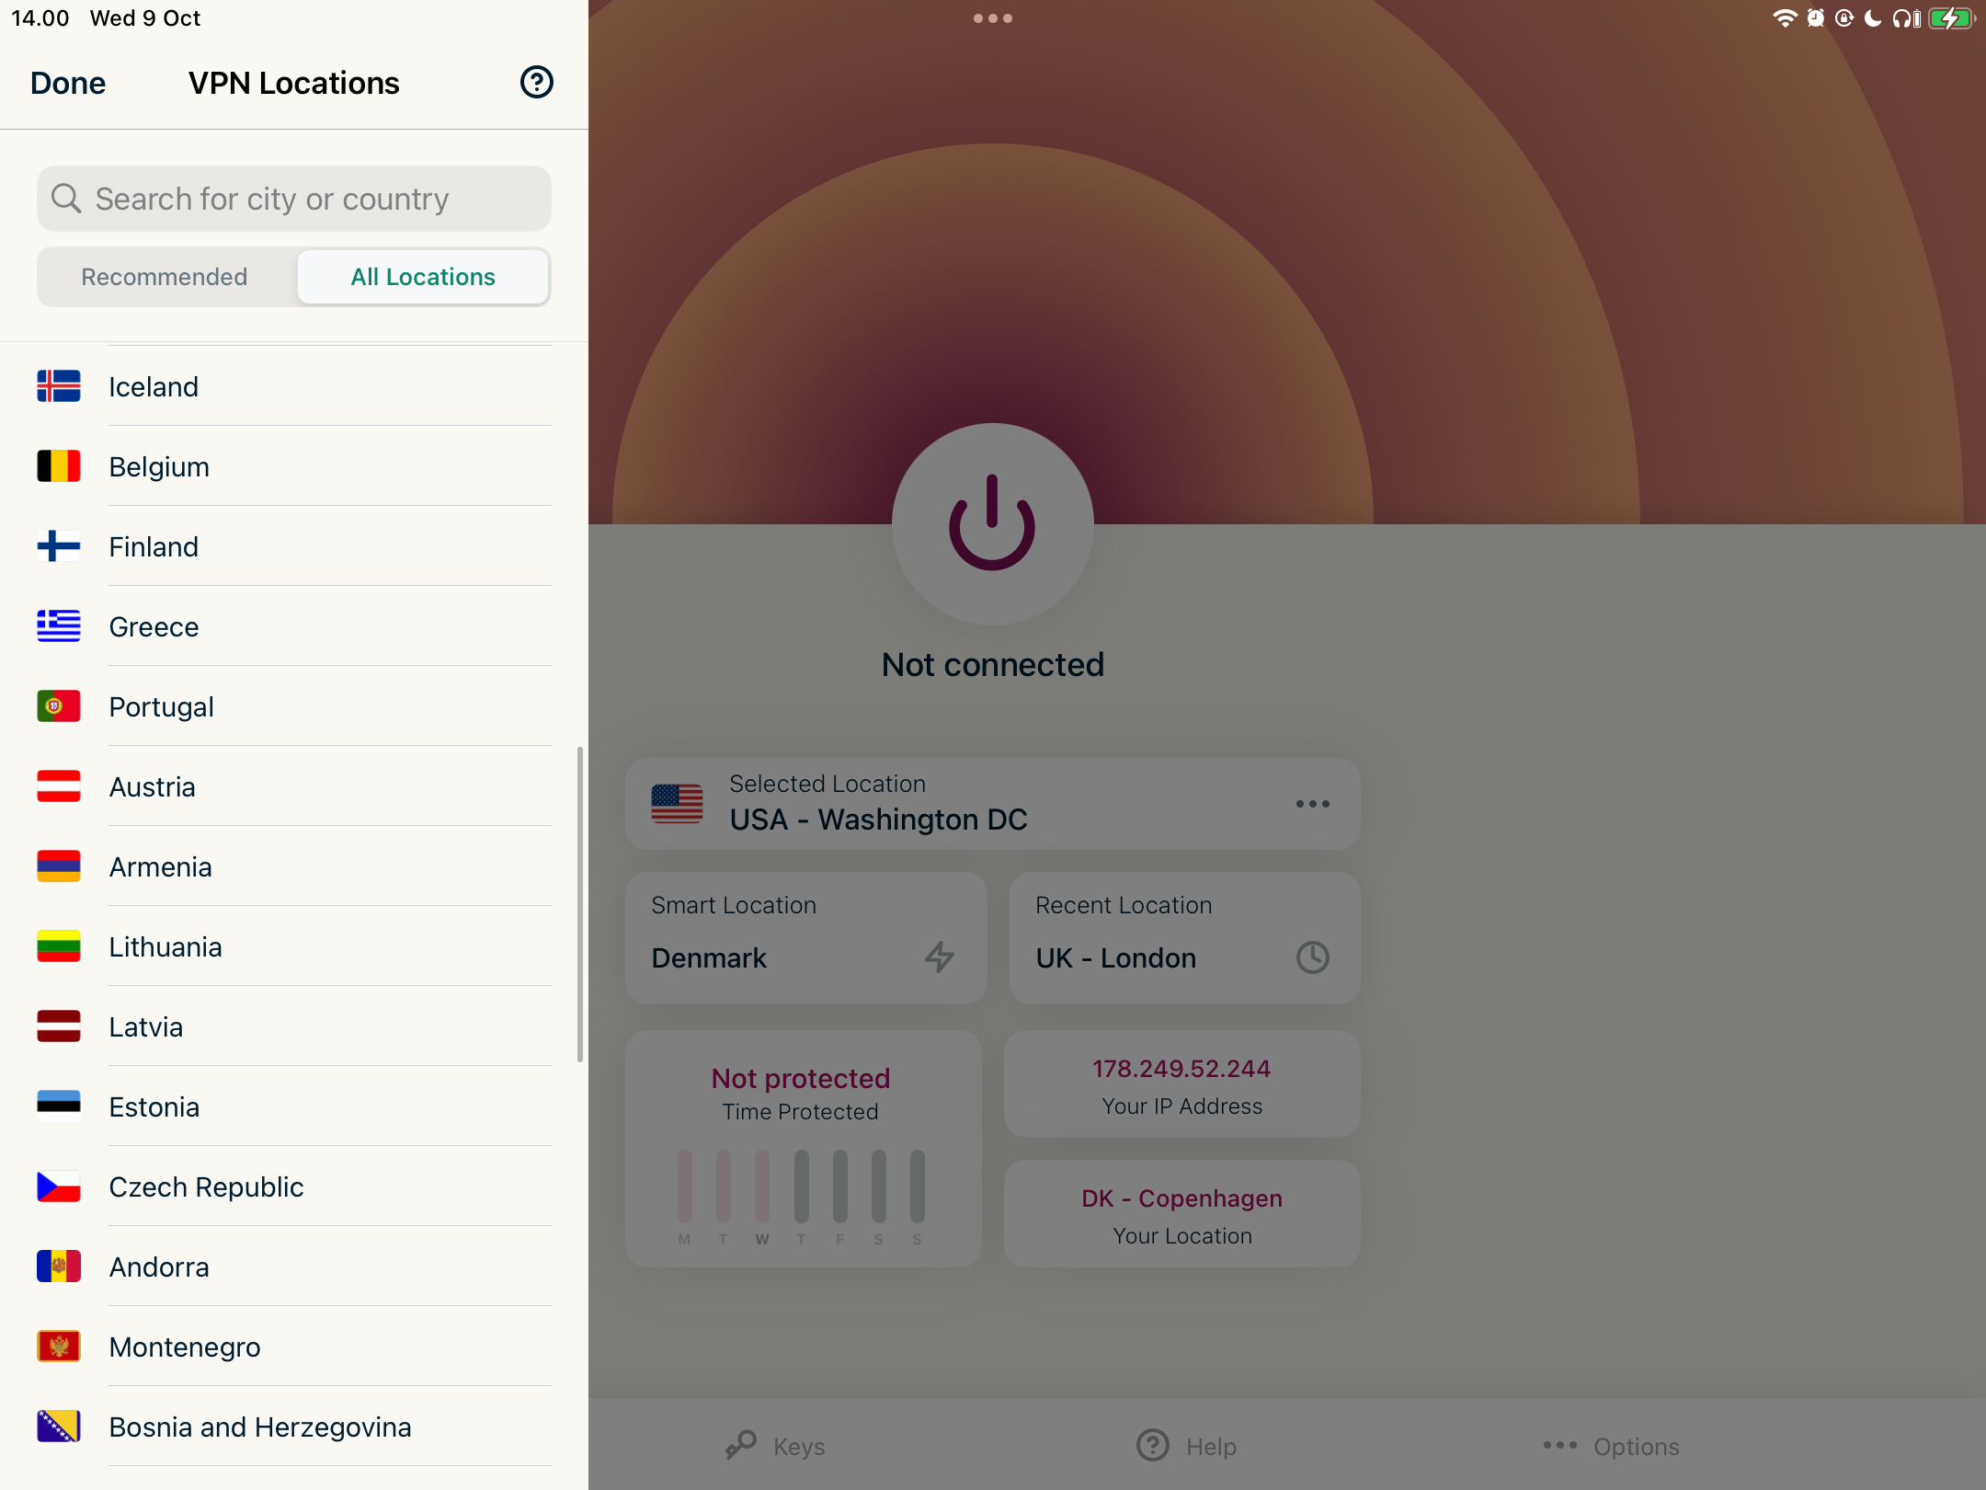Click the USA Washington DC selected location

993,801
